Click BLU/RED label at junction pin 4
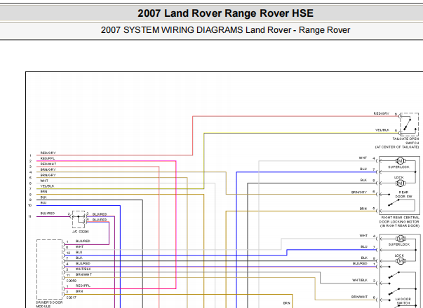 [x=100, y=220]
